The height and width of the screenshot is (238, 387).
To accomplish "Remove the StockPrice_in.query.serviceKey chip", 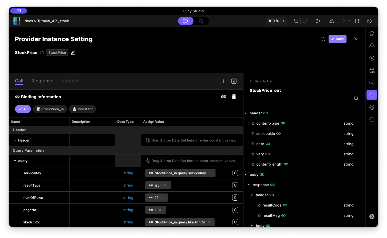I will point(210,173).
